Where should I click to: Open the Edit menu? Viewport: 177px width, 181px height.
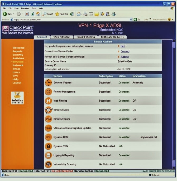coord(10,8)
